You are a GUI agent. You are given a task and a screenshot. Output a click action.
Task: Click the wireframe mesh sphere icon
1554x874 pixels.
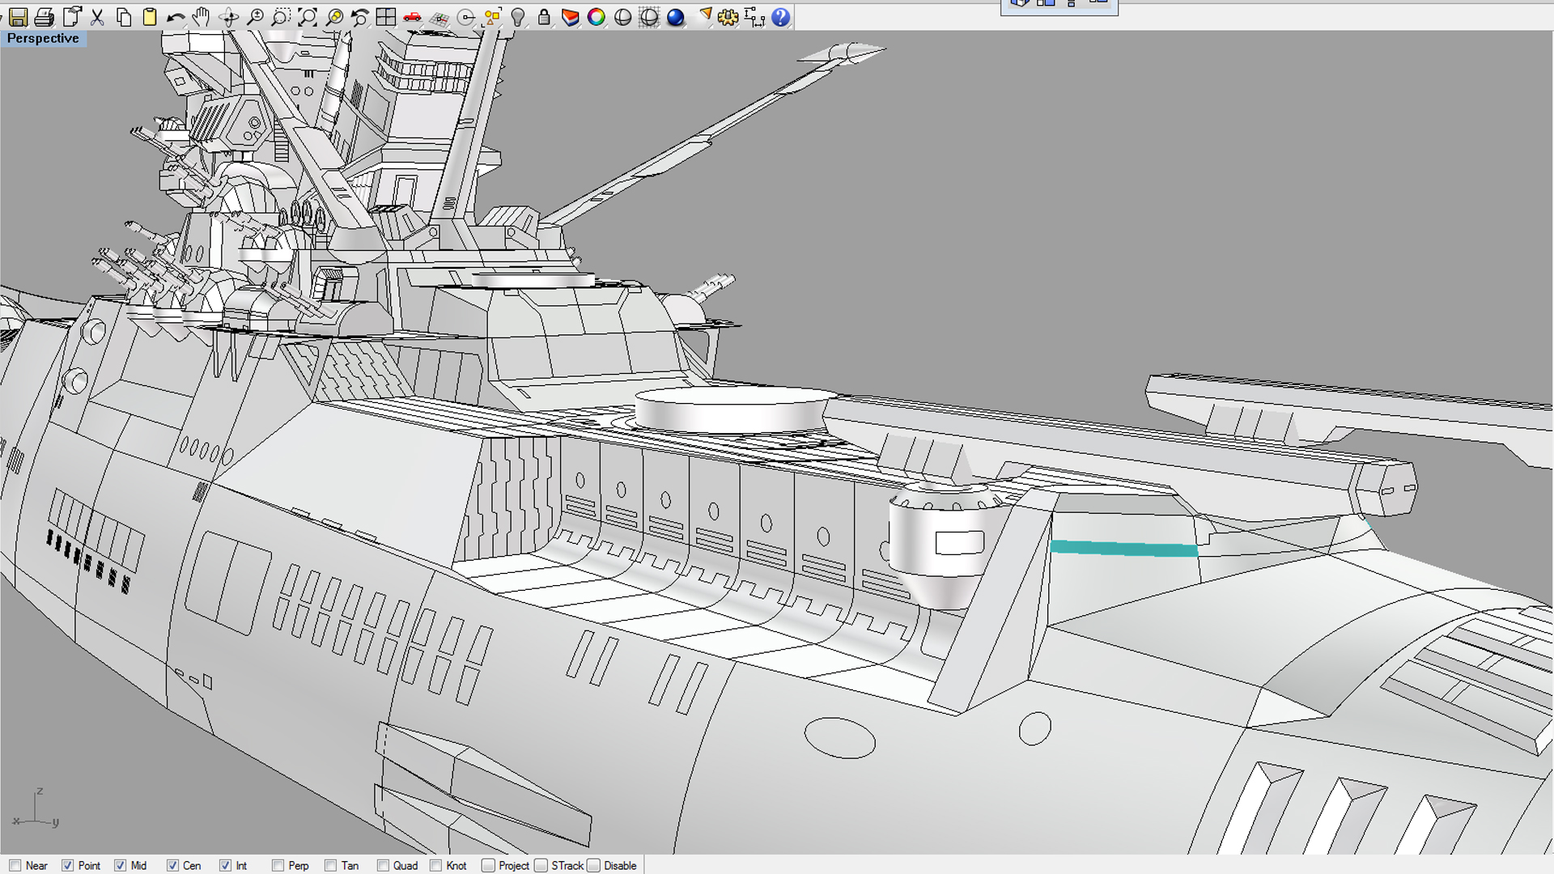pyautogui.click(x=649, y=17)
